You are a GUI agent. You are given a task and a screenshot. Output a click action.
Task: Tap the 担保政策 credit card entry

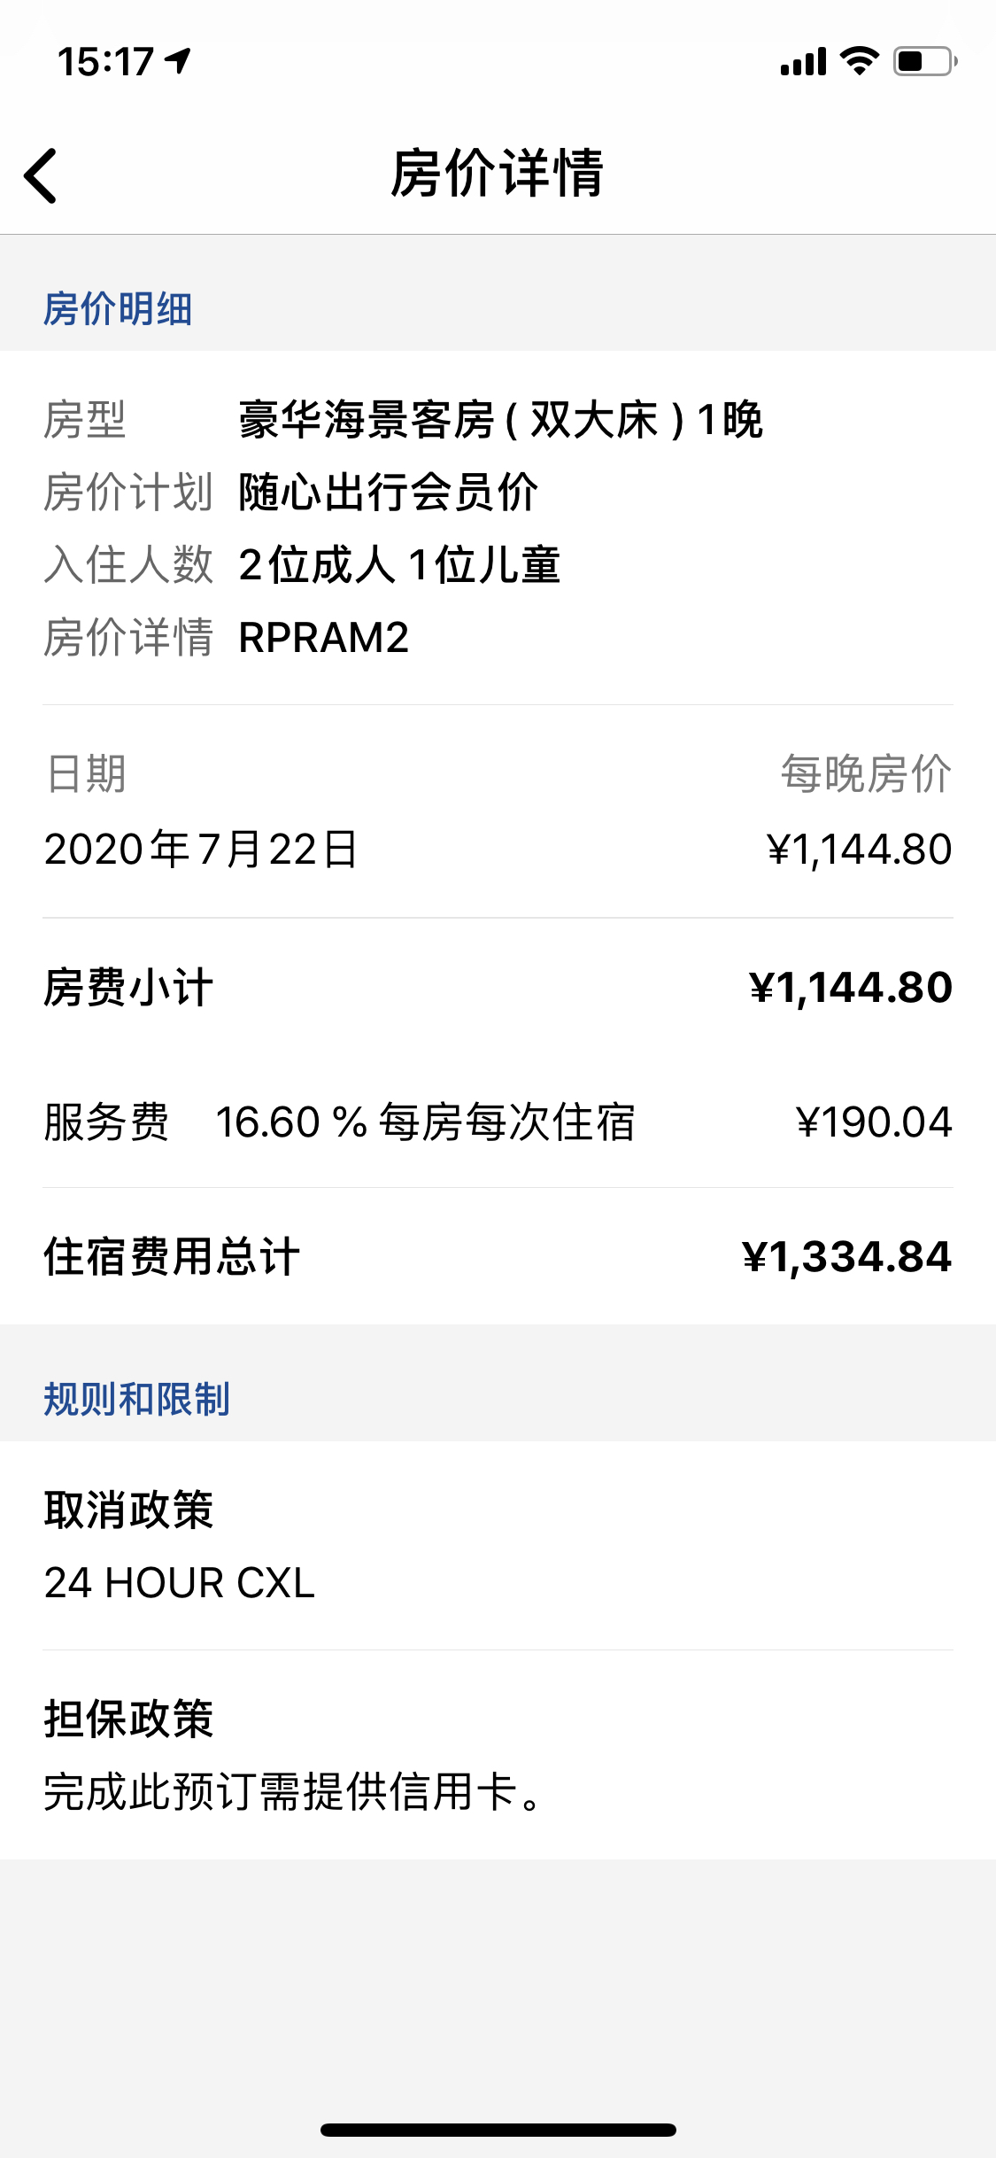pyautogui.click(x=498, y=1756)
